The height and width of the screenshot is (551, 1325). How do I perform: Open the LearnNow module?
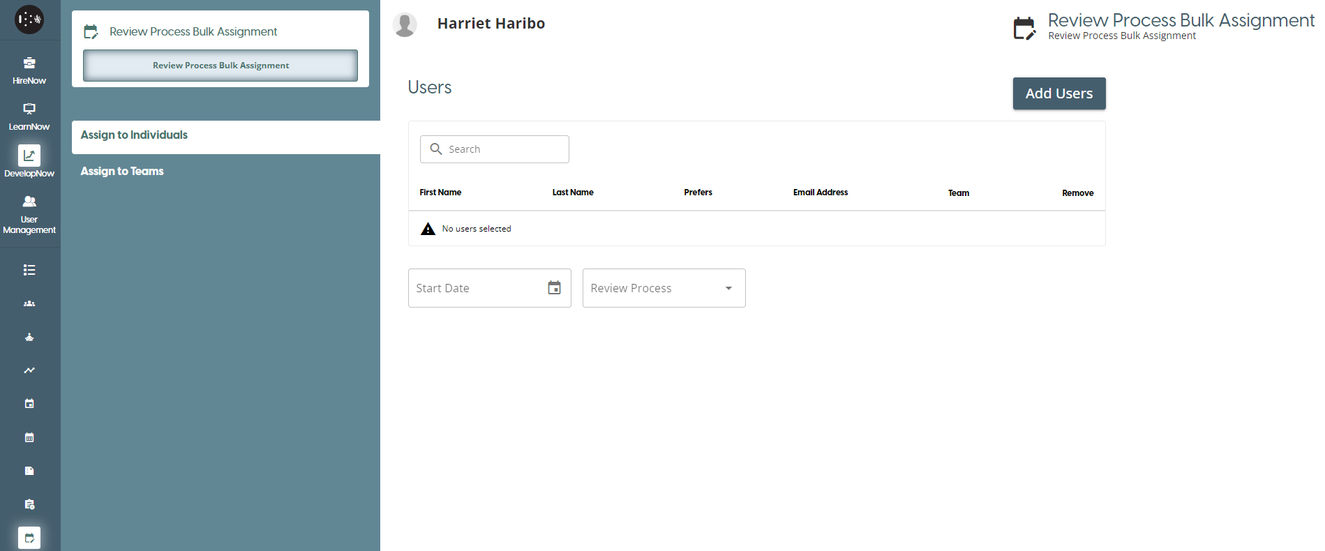pyautogui.click(x=29, y=116)
